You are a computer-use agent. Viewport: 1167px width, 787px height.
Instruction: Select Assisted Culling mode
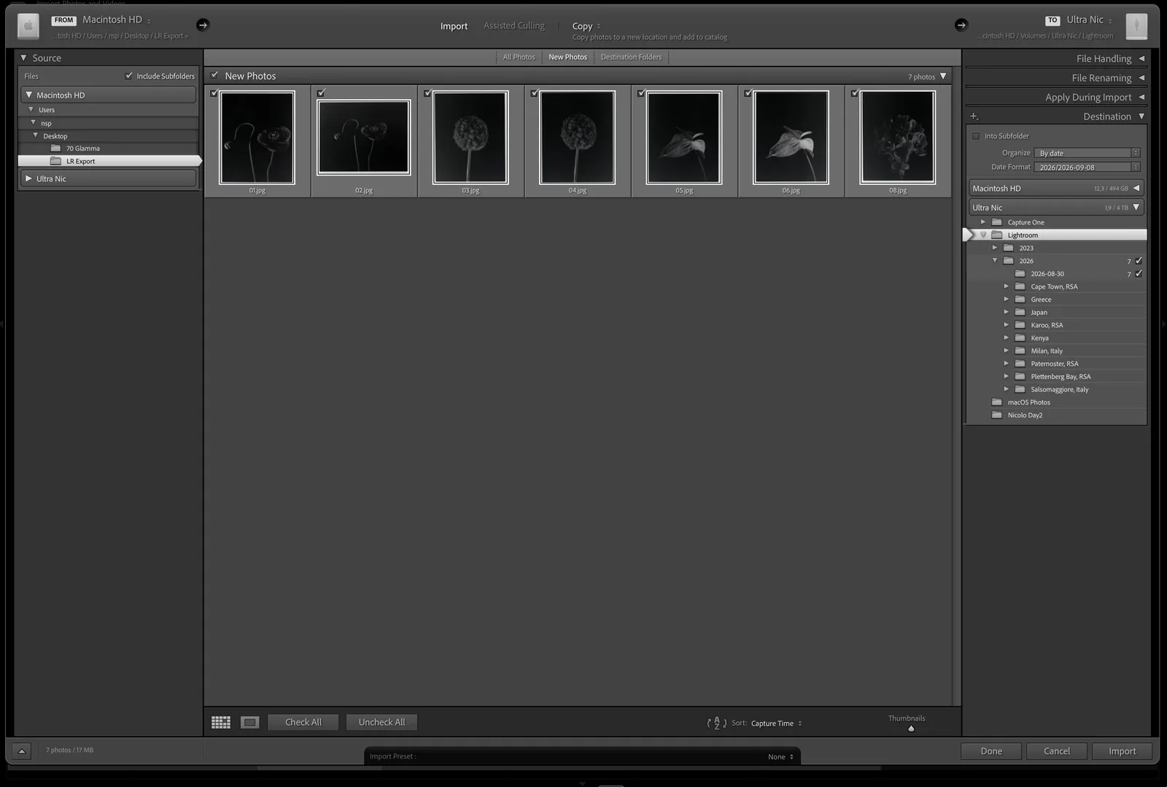coord(514,26)
